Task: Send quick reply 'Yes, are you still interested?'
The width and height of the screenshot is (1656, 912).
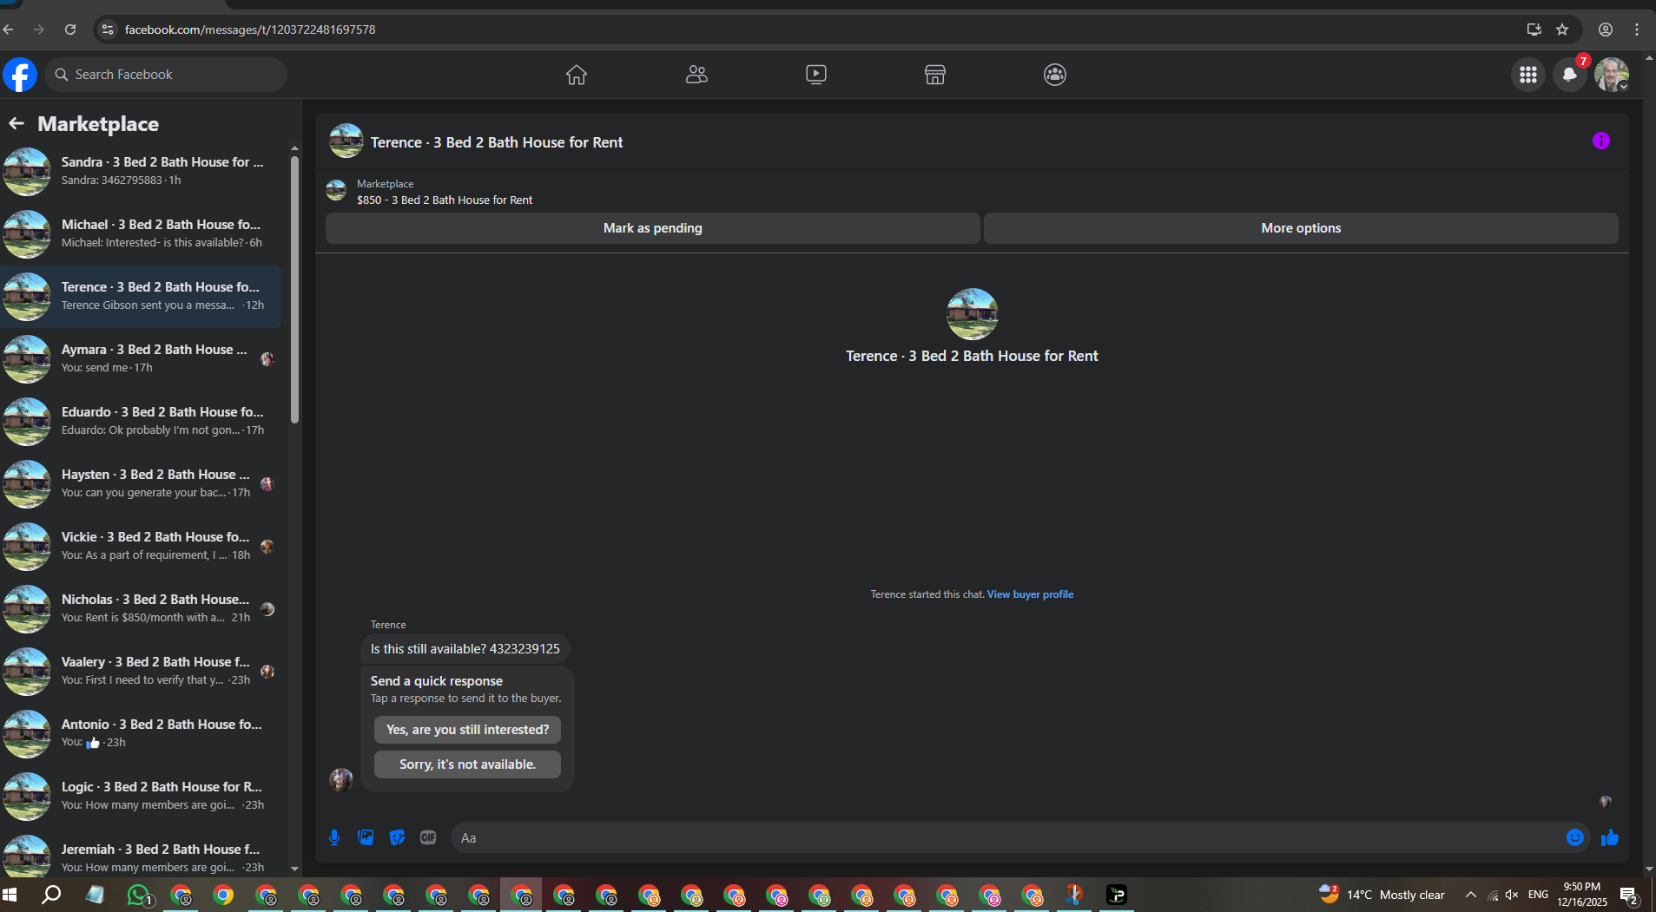Action: pyautogui.click(x=467, y=730)
